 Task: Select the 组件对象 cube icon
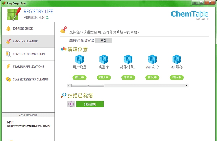tap(128, 59)
